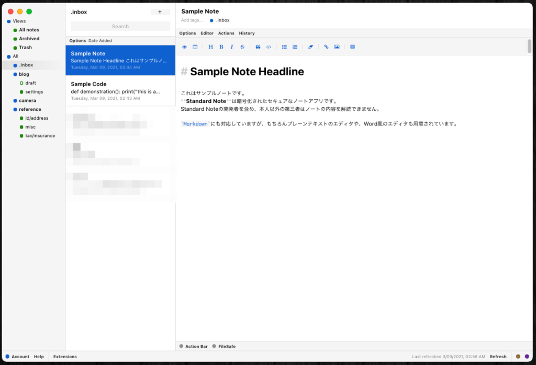The image size is (536, 365).
Task: Open the Sample Code note in notes list
Action: 120,91
